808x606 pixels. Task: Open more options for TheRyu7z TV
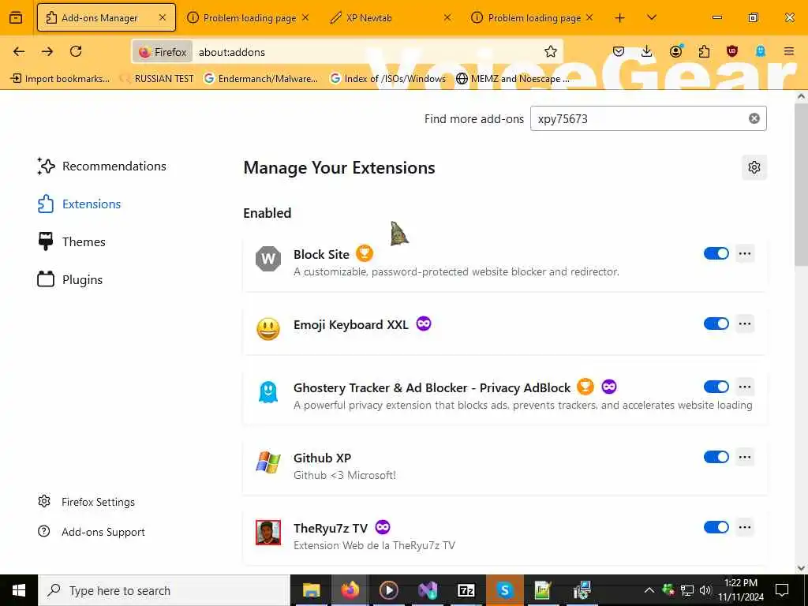pos(745,527)
